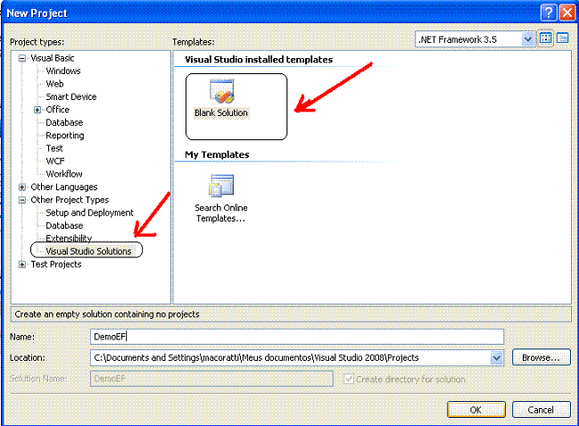Screen dimensions: 579x426
Task: Expand the Other Languages node
Action: tap(22, 188)
